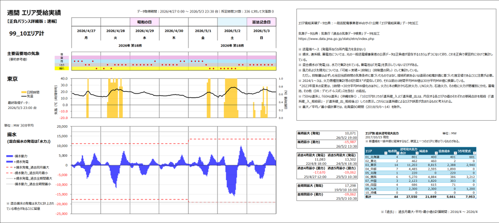Select the 02_東北 table row
The image size is (499, 223).
point(420,161)
